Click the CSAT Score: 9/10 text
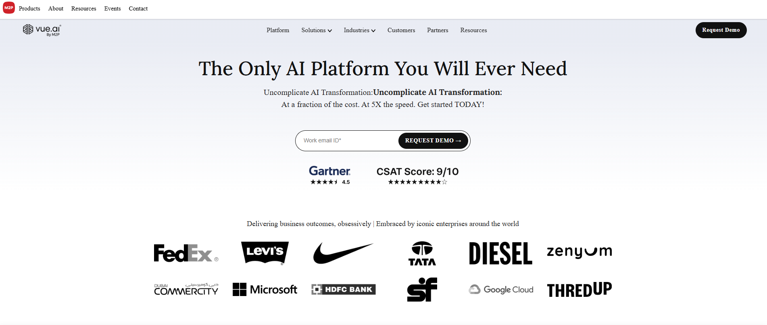This screenshot has height=325, width=767. (x=418, y=172)
